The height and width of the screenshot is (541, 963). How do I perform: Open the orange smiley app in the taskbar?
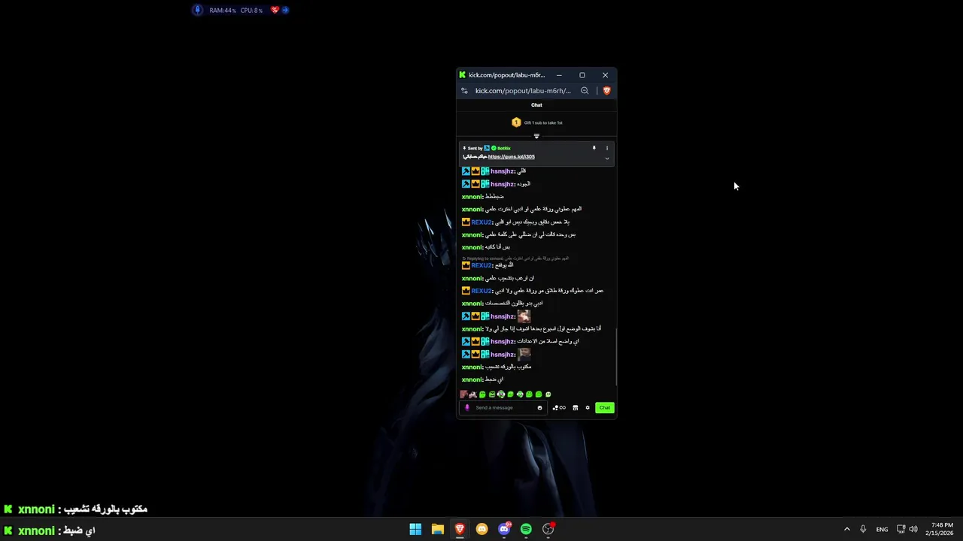[481, 529]
